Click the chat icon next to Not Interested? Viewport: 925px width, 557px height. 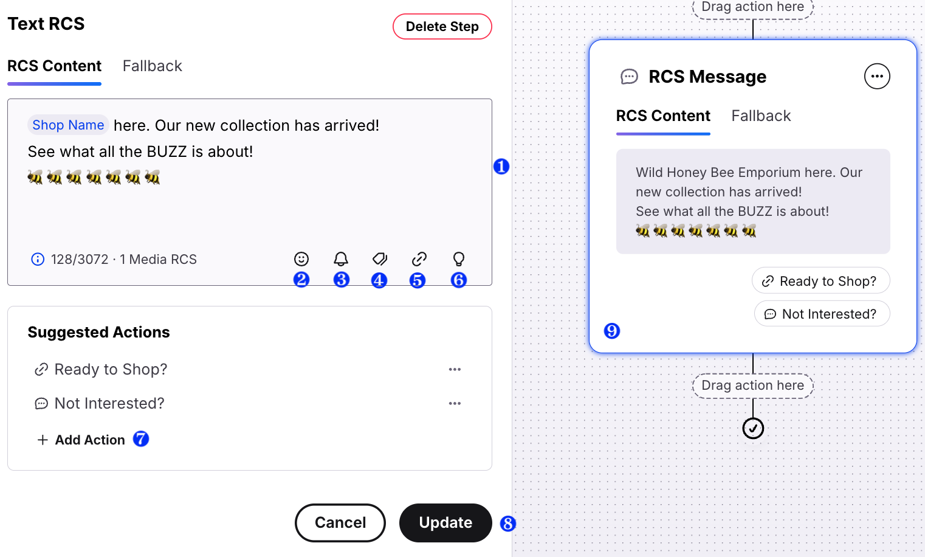[41, 403]
